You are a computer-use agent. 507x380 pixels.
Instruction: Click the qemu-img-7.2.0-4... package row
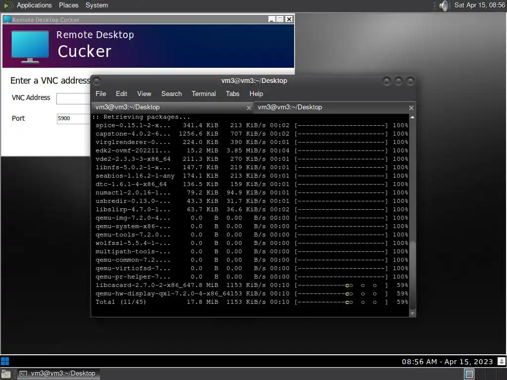tap(252, 218)
